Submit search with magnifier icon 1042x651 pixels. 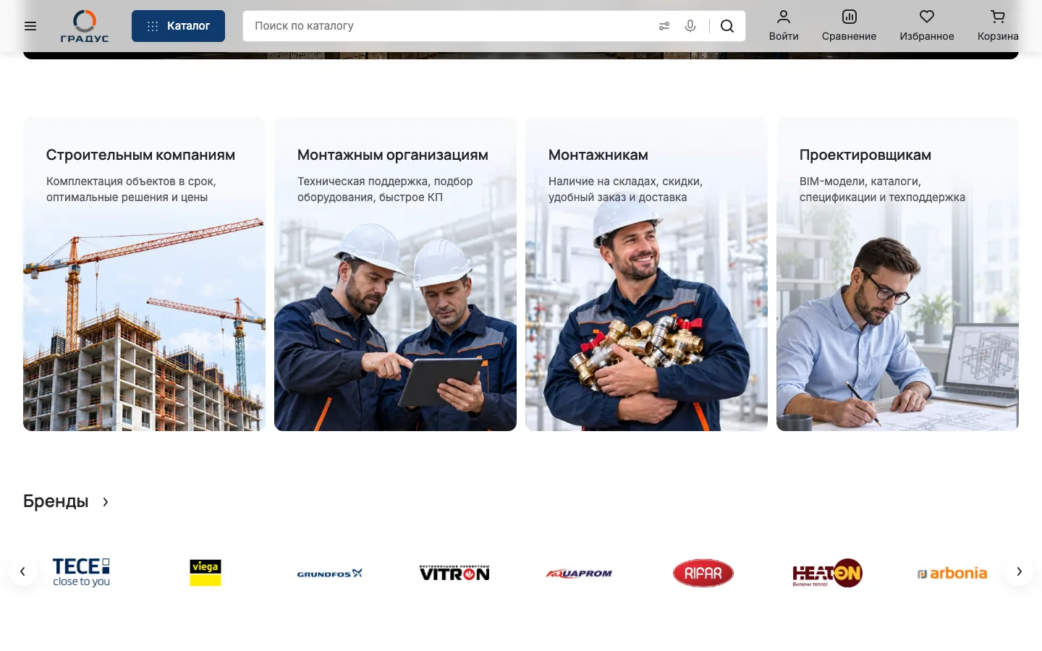(727, 26)
